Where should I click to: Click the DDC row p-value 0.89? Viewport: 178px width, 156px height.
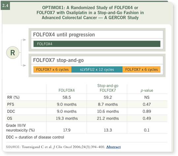tap(147, 111)
